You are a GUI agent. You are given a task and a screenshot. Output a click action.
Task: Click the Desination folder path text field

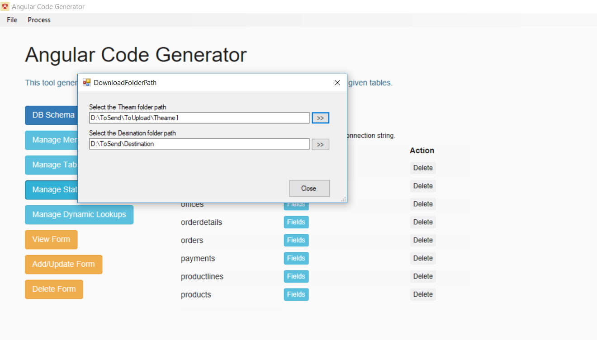199,144
